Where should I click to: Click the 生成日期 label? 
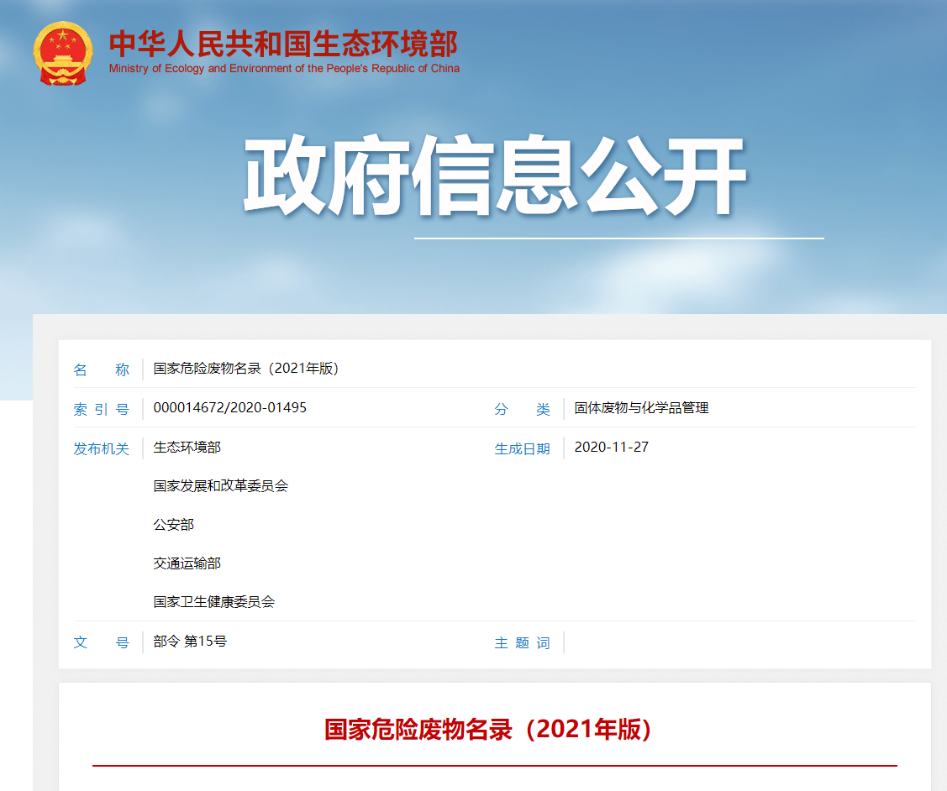(523, 449)
